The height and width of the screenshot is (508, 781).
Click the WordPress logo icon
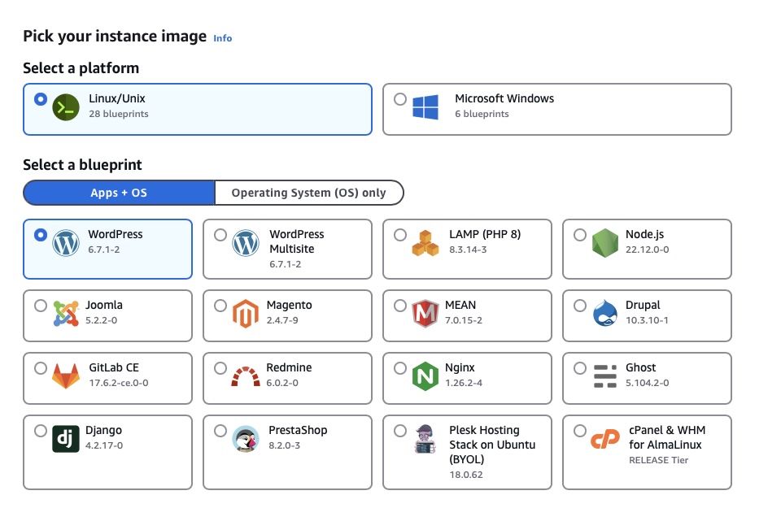(66, 243)
